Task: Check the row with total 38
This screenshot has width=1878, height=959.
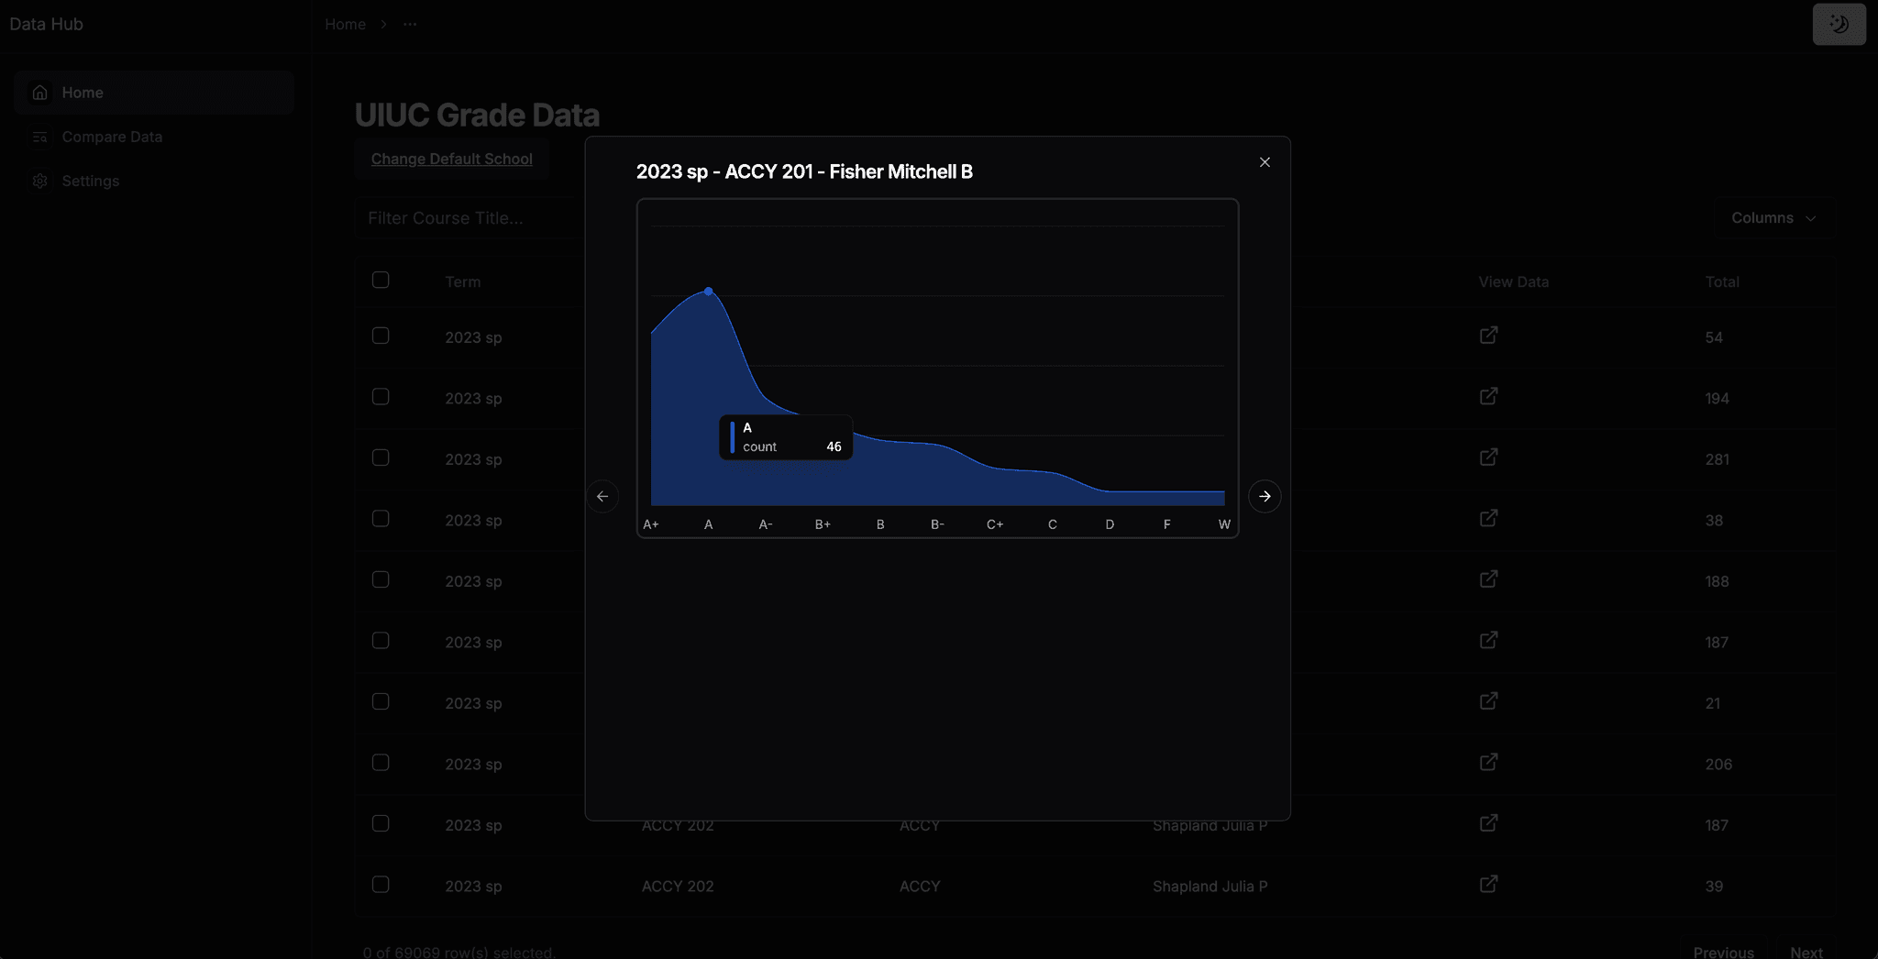Action: (x=381, y=518)
